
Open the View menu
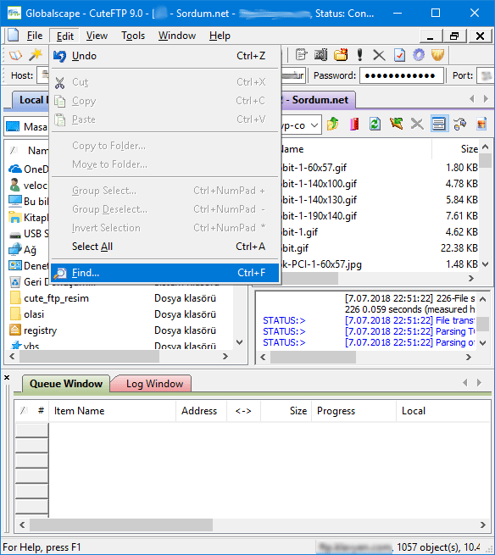click(97, 36)
